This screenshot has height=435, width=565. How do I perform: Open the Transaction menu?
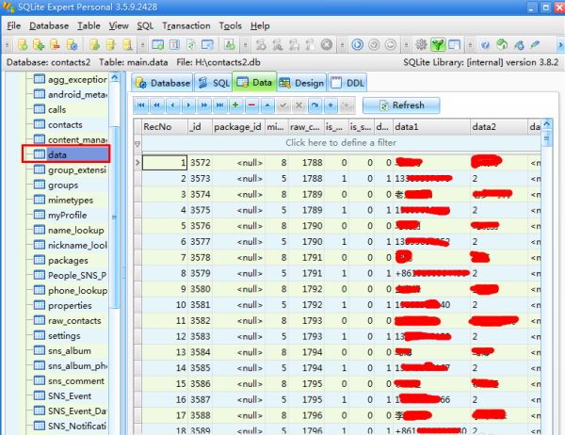click(x=186, y=26)
